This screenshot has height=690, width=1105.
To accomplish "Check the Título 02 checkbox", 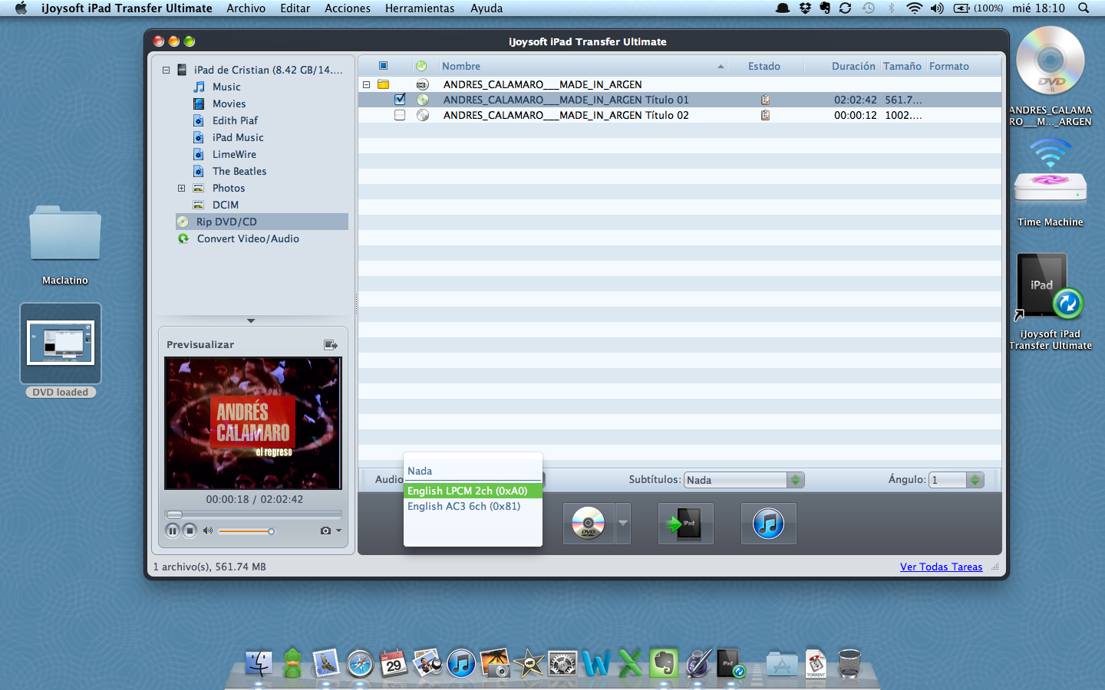I will click(400, 115).
